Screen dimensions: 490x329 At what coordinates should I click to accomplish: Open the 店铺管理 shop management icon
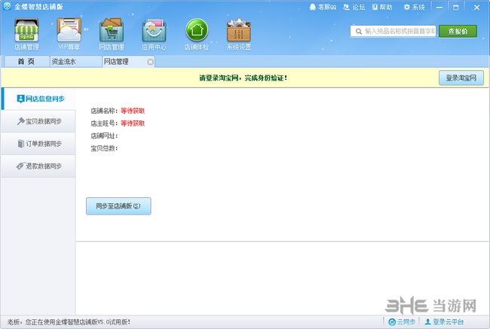26,34
